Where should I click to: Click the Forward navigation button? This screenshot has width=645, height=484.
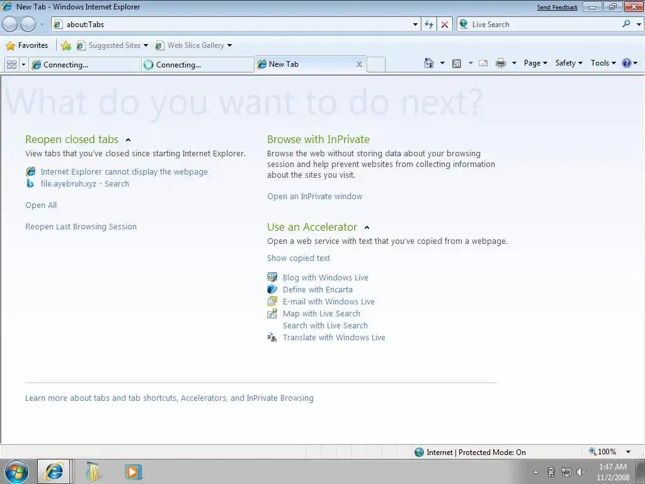(x=28, y=25)
